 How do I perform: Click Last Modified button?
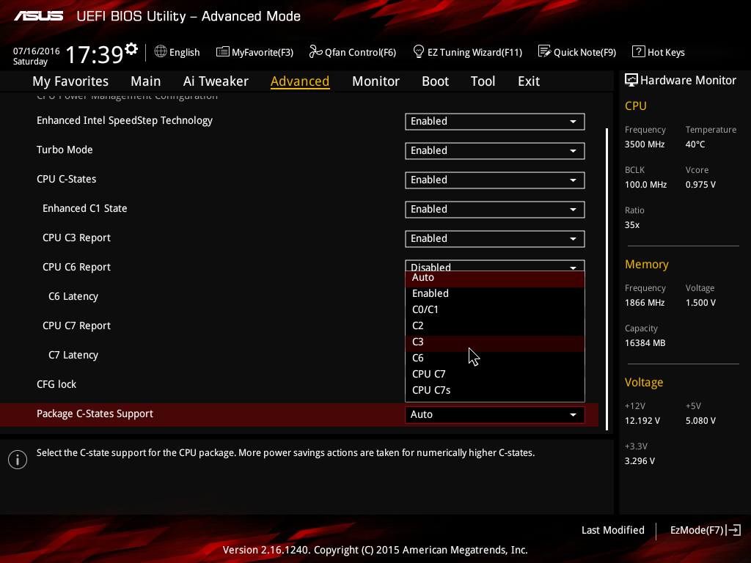pyautogui.click(x=612, y=530)
